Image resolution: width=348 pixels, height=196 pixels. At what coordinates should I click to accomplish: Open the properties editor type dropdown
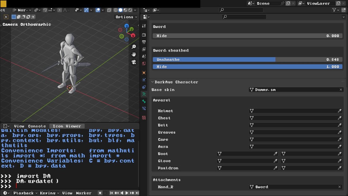click(146, 17)
